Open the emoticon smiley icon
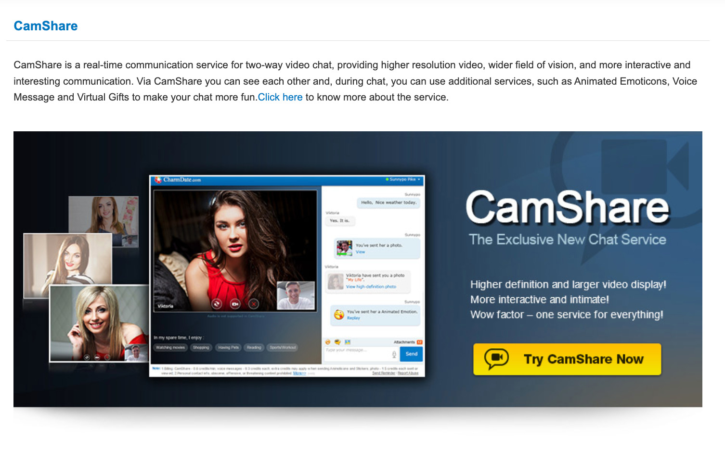Image resolution: width=725 pixels, height=455 pixels. click(x=328, y=342)
